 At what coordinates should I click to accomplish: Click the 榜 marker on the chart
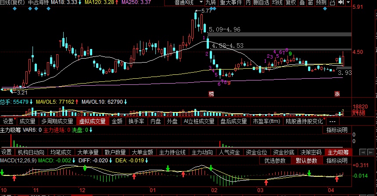tap(212, 94)
